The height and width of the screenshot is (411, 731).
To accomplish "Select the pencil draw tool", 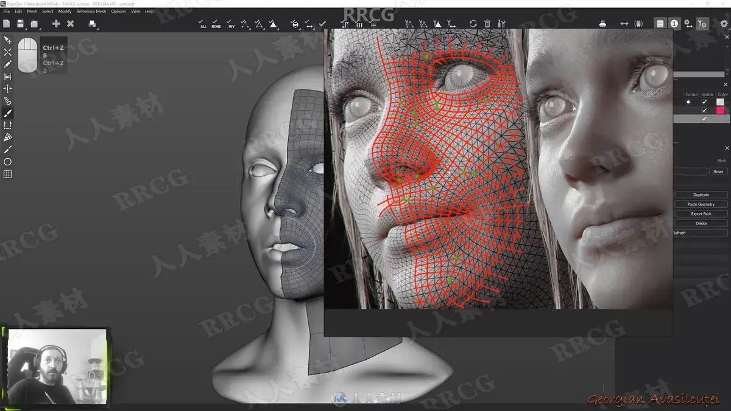I will pyautogui.click(x=7, y=64).
